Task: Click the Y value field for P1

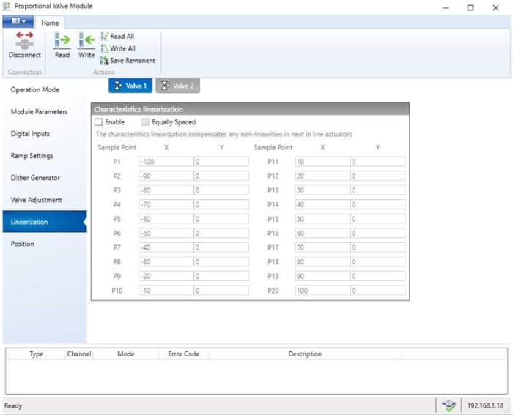Action: (221, 162)
